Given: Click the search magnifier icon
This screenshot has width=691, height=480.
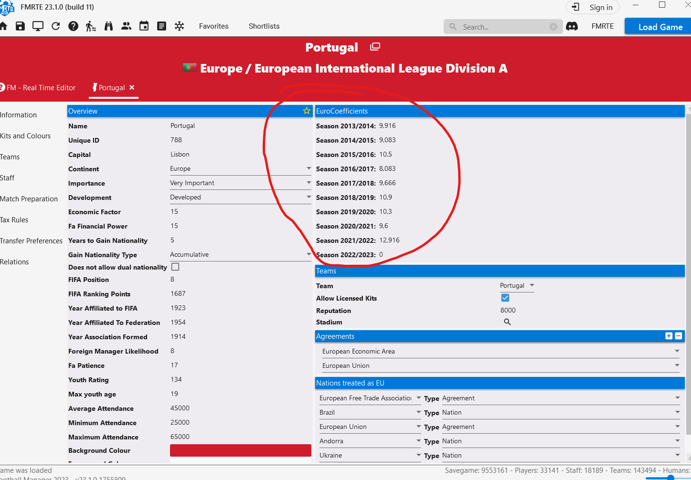Looking at the screenshot, I should (x=453, y=27).
